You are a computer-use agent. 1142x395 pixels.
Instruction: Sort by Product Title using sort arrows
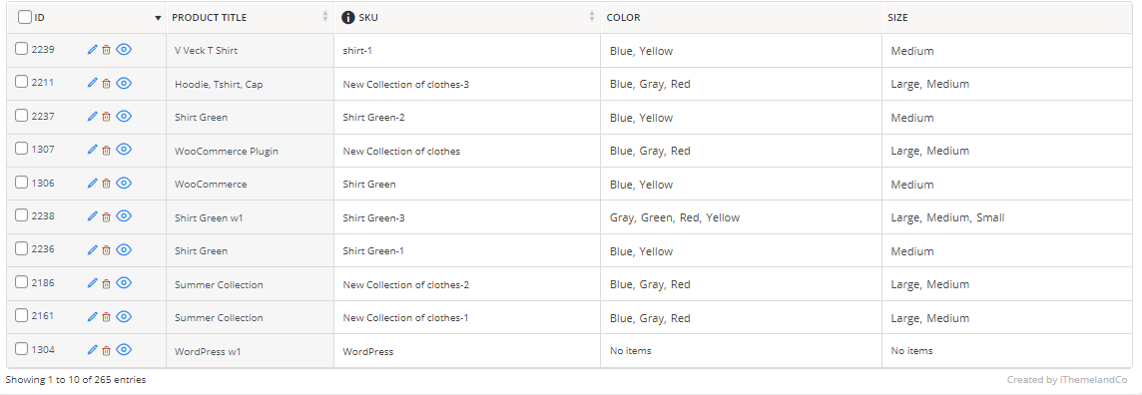coord(325,17)
